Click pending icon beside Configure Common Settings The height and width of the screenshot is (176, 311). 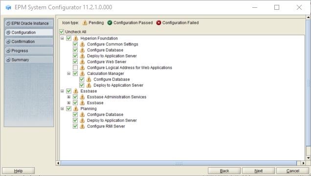[x=82, y=44]
